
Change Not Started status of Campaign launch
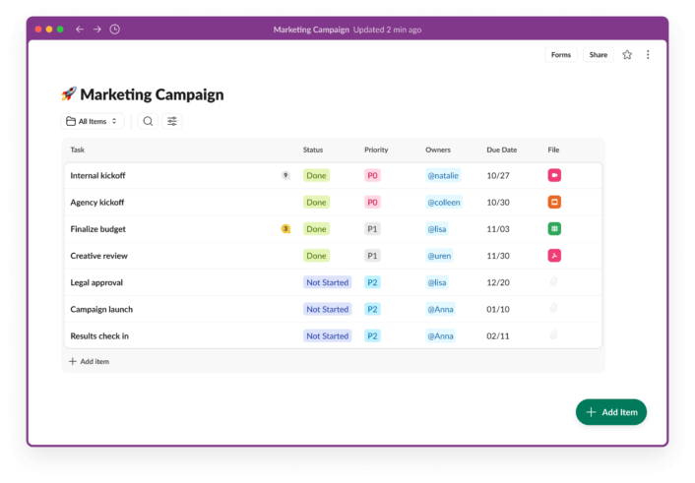tap(327, 309)
